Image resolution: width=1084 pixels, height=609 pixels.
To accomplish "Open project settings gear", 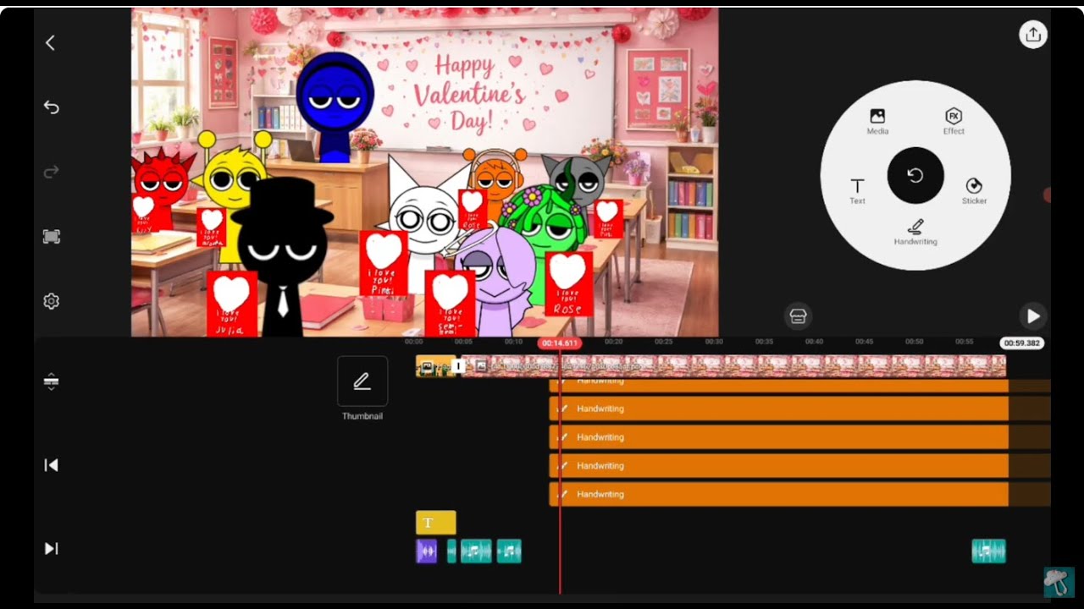I will click(x=51, y=301).
